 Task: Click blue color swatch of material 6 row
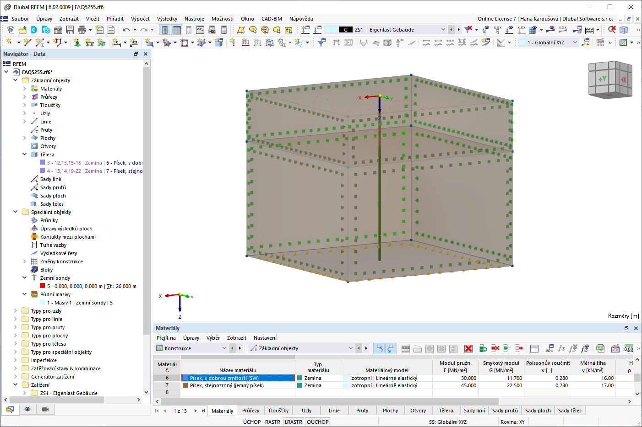[x=185, y=378]
